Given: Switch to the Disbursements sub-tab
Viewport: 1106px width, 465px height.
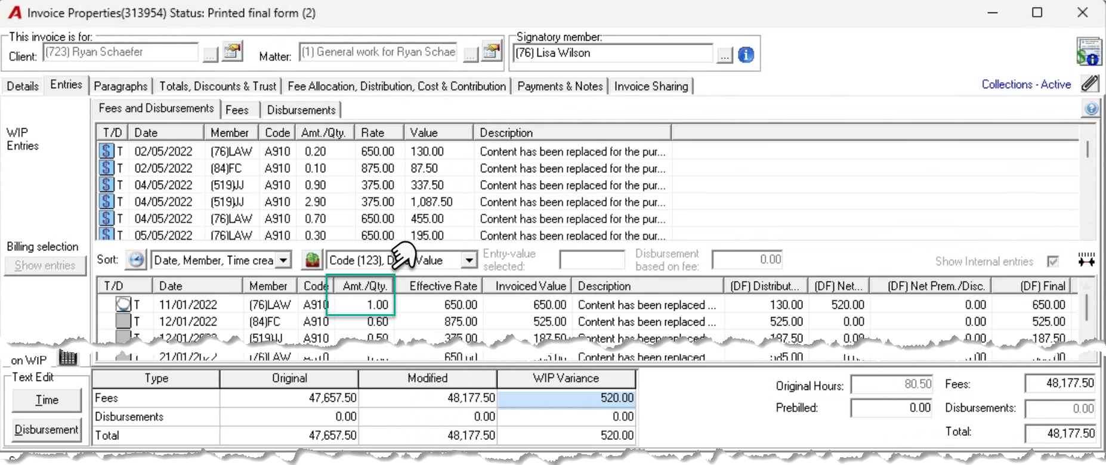Looking at the screenshot, I should coord(301,110).
